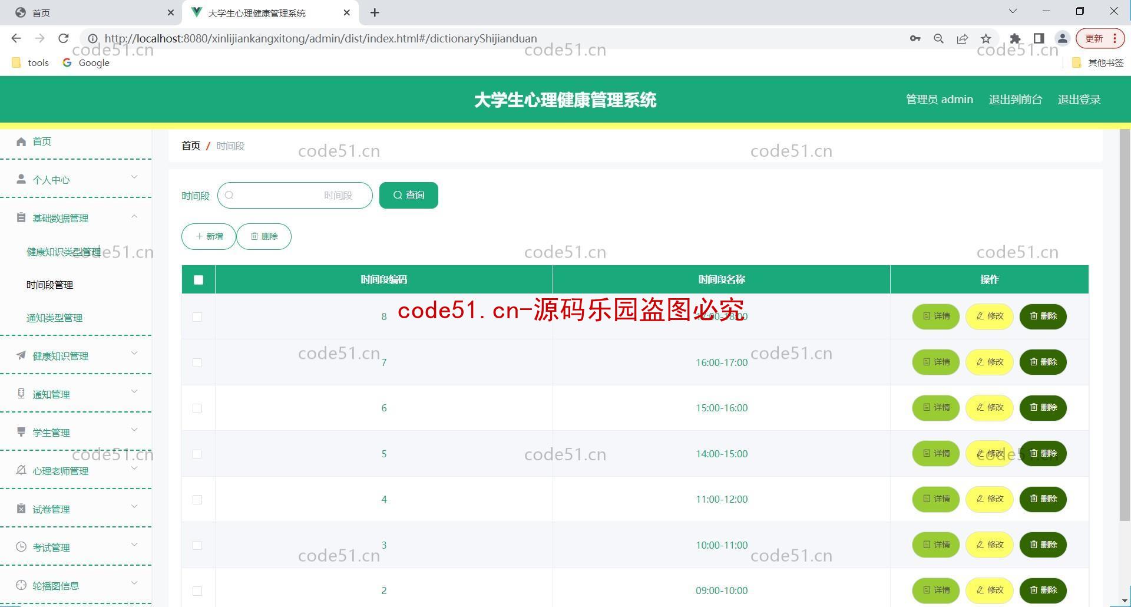
Task: Click 修改 for row 10:00-11:00
Action: (x=990, y=545)
